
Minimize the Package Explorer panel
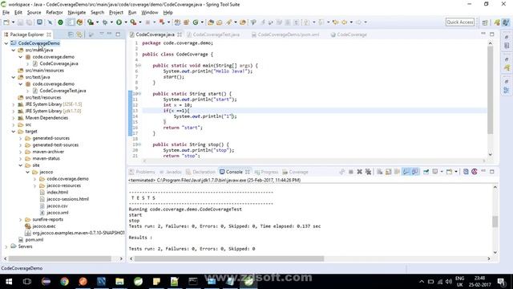[x=110, y=34]
